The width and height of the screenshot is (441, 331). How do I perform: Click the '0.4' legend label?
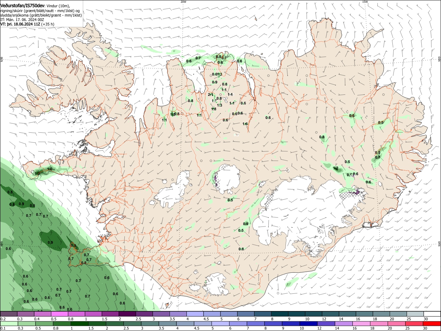click(37, 319)
